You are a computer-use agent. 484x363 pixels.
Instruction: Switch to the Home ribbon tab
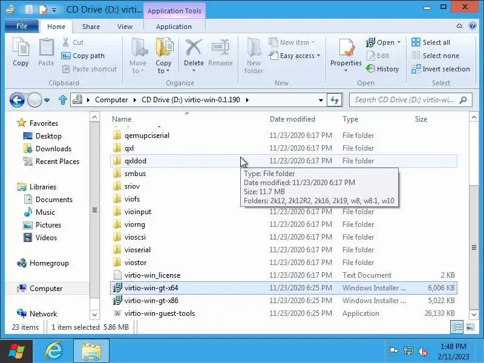(x=56, y=27)
